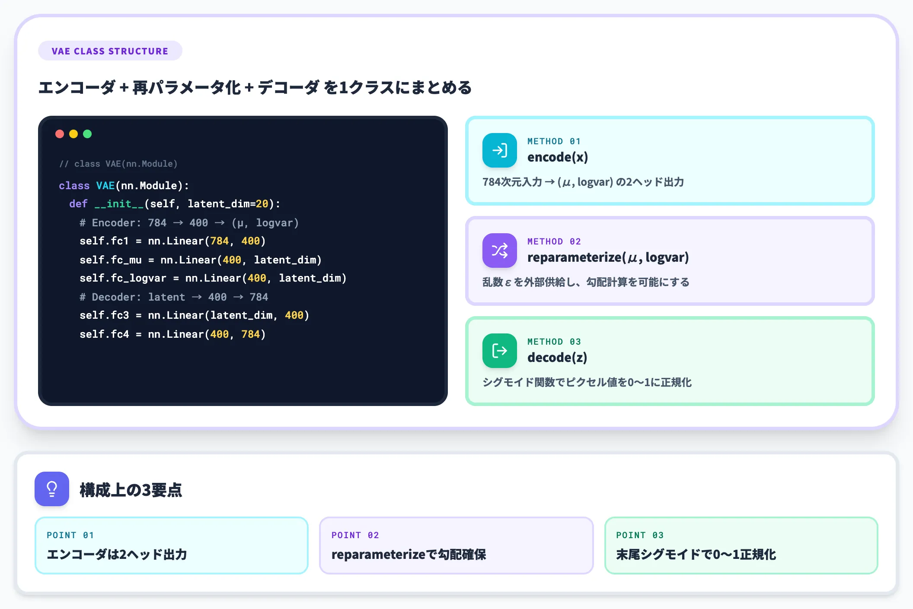913x609 pixels.
Task: Click the encode login-arrow icon
Action: (x=499, y=150)
